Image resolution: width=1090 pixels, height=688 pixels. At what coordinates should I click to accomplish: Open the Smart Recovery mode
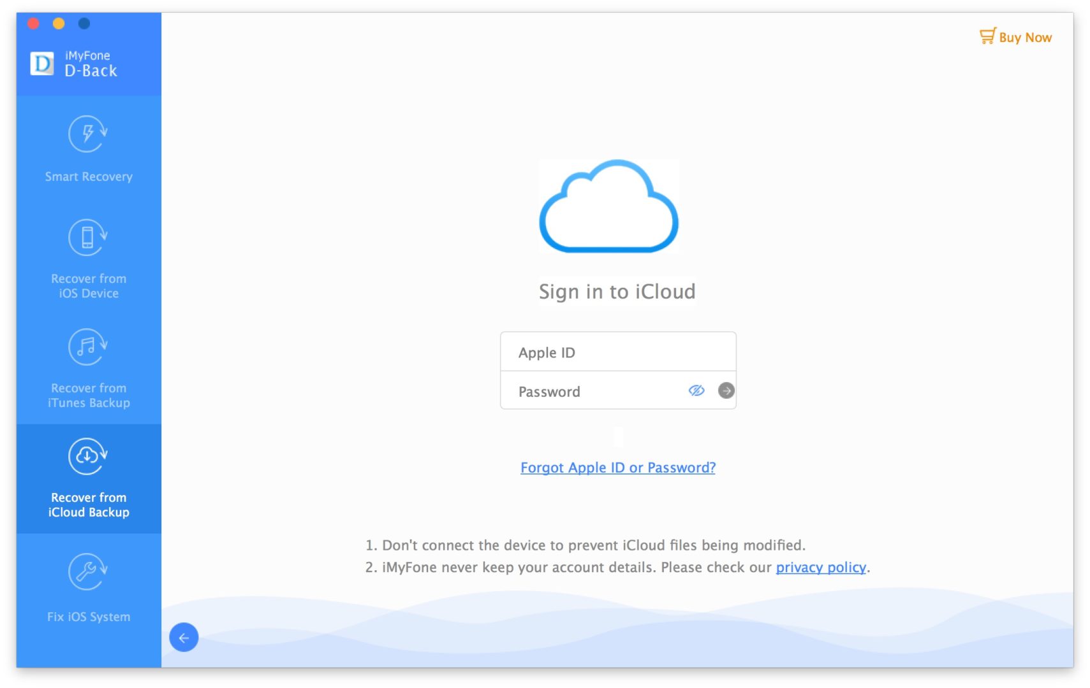coord(89,150)
